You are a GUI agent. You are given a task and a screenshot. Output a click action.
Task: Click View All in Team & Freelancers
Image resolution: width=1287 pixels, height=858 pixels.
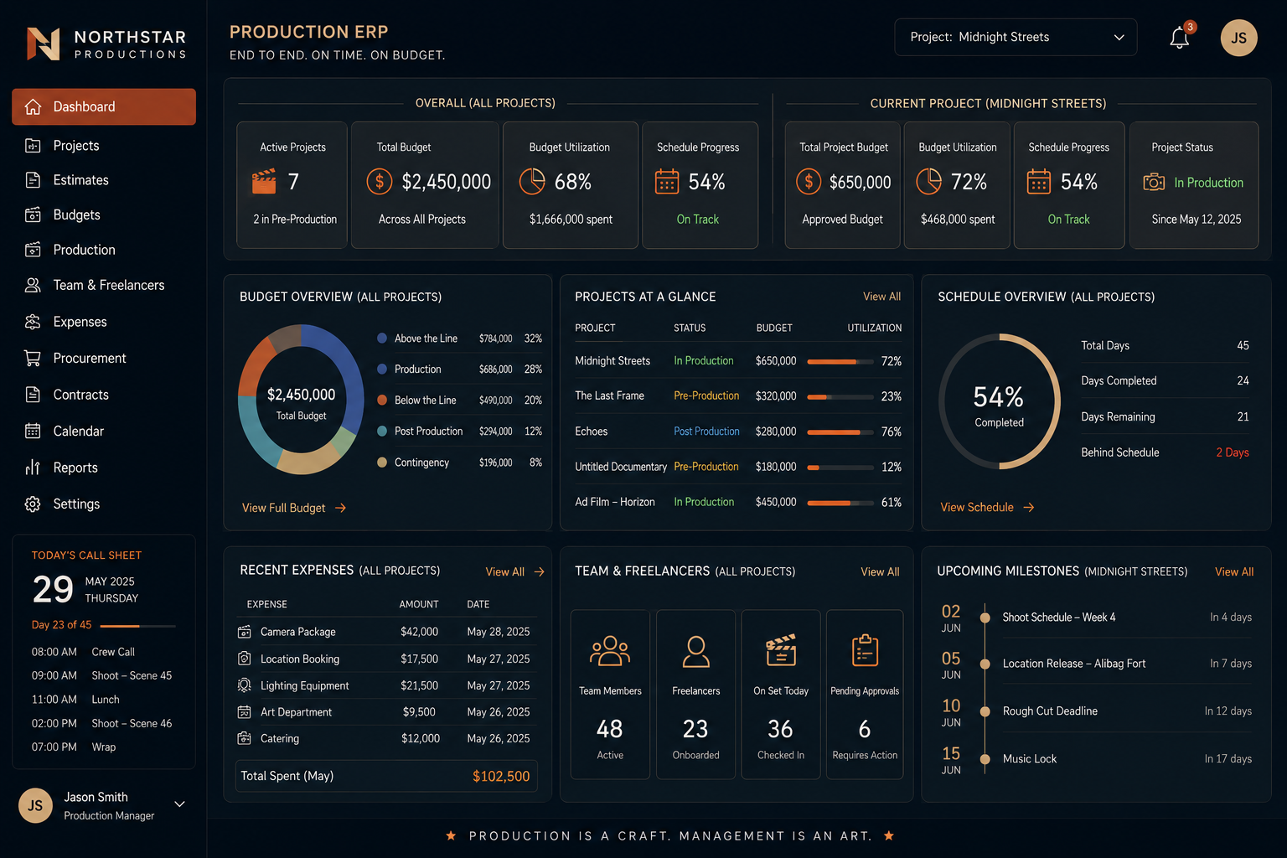pos(880,571)
